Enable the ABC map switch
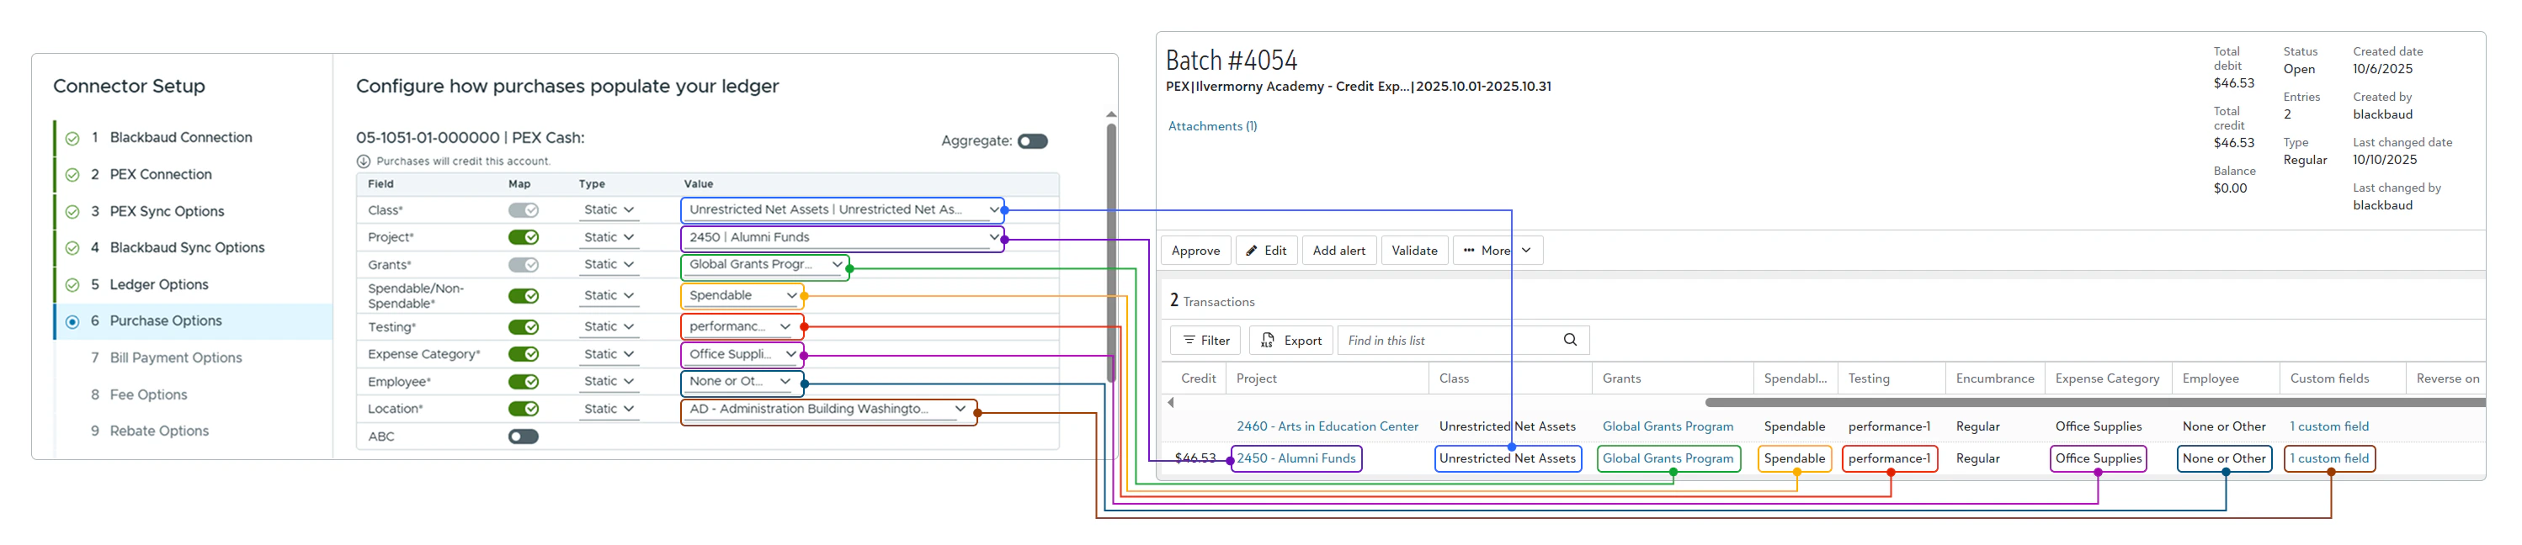2522x545 pixels. click(x=523, y=437)
